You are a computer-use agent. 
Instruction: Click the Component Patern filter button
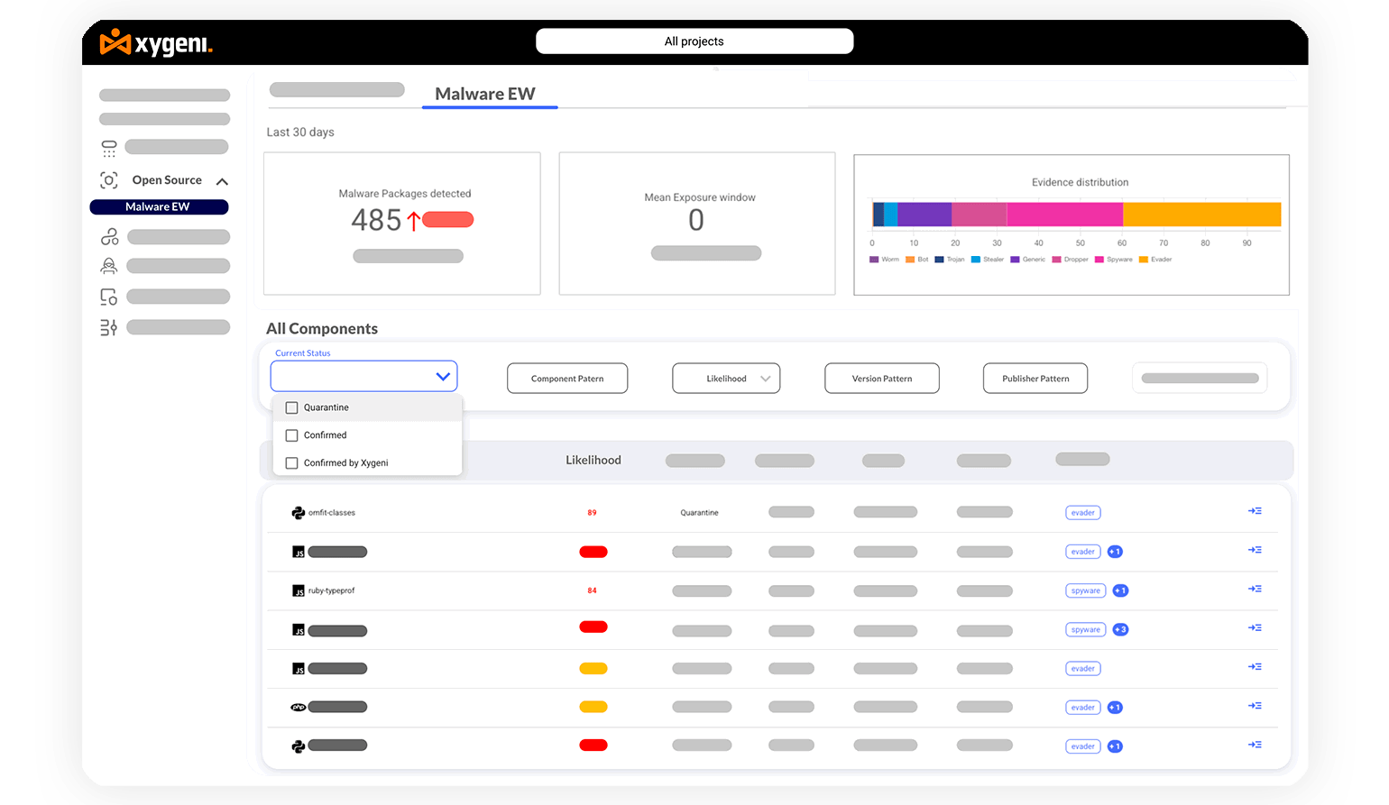click(567, 379)
